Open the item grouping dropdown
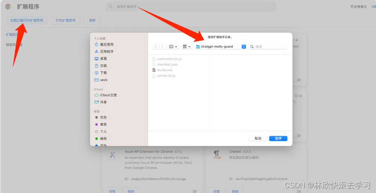Screen dimensions: 376x193 tap(186, 46)
